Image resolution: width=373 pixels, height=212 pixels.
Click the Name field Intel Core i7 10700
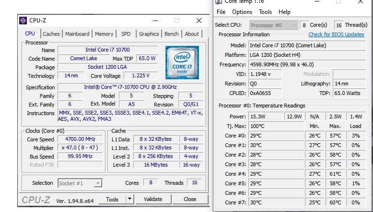click(x=107, y=50)
